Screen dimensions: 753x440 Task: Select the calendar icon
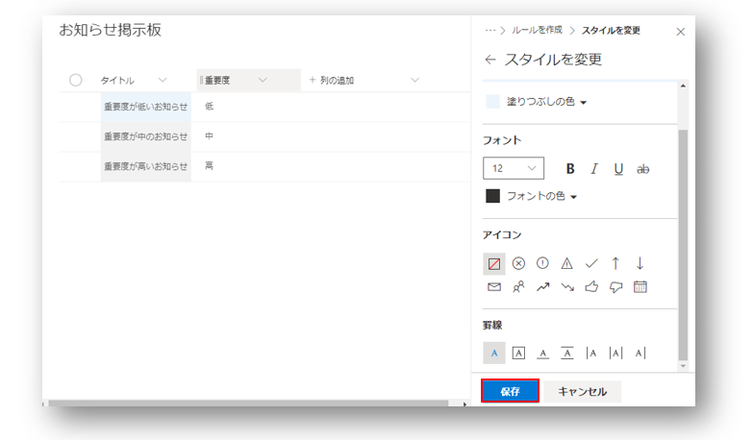click(x=640, y=286)
